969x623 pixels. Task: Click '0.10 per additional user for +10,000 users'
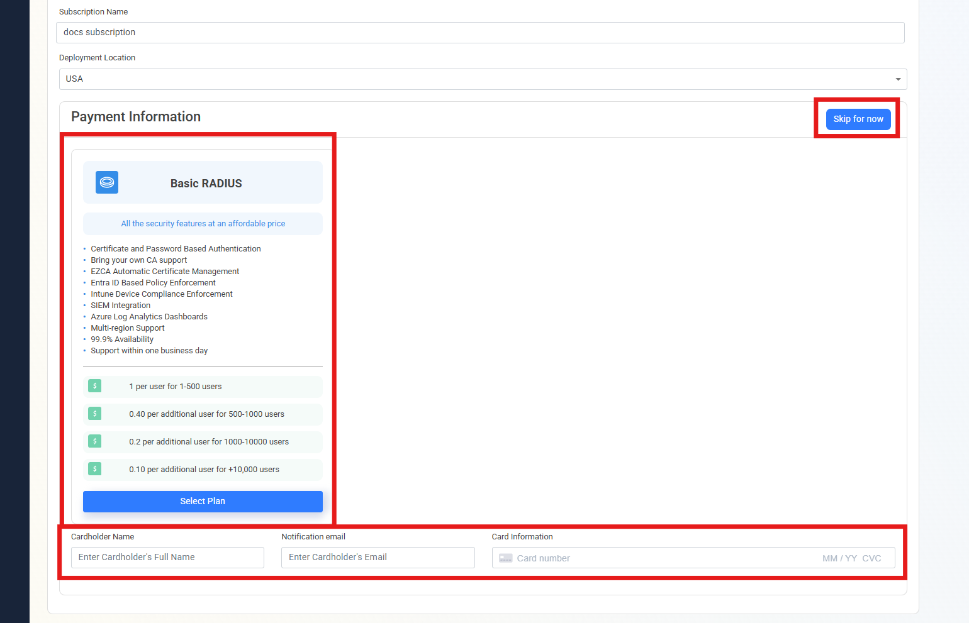coord(204,470)
